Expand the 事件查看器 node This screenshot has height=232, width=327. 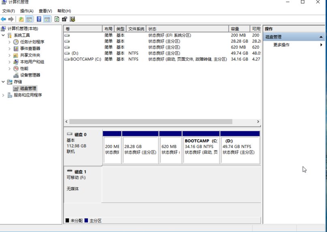click(x=9, y=49)
